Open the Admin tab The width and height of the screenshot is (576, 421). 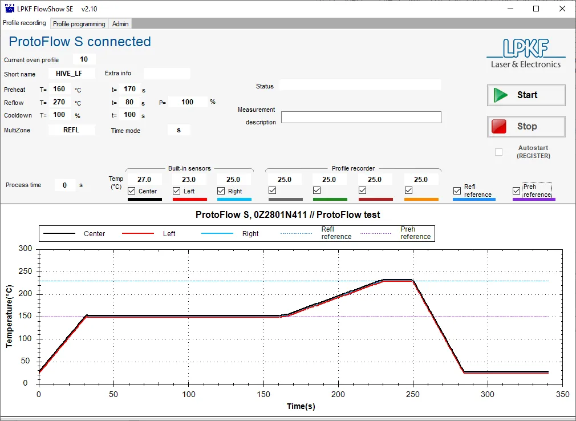coord(120,24)
